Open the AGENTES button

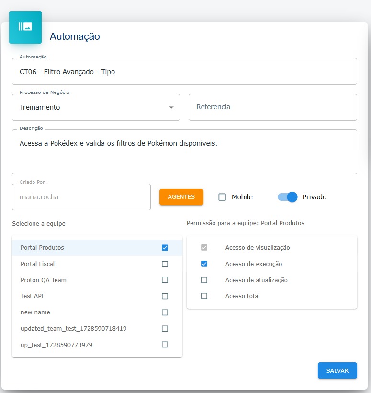coord(181,197)
